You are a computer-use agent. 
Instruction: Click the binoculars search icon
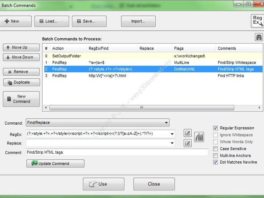tap(259, 37)
